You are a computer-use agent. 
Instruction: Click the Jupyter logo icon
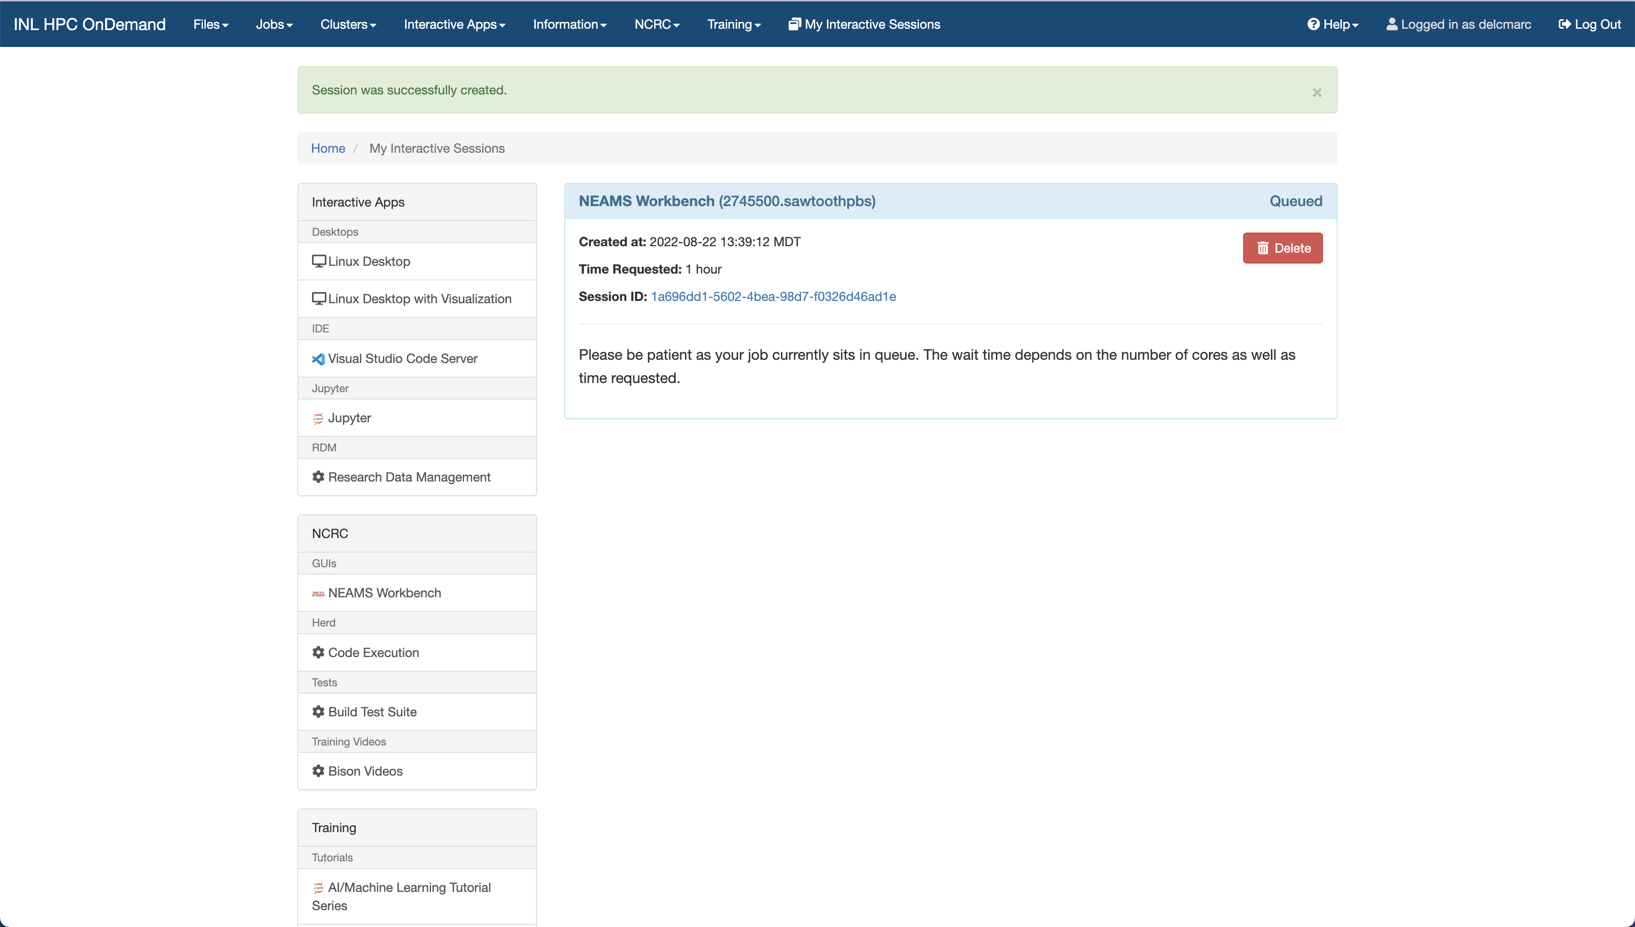tap(318, 418)
